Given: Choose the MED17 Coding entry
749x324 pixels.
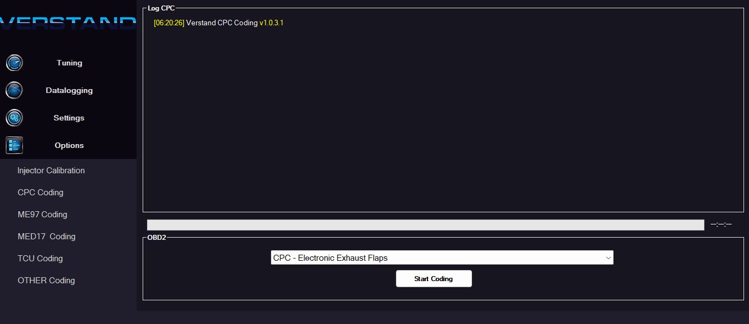Looking at the screenshot, I should pyautogui.click(x=46, y=237).
